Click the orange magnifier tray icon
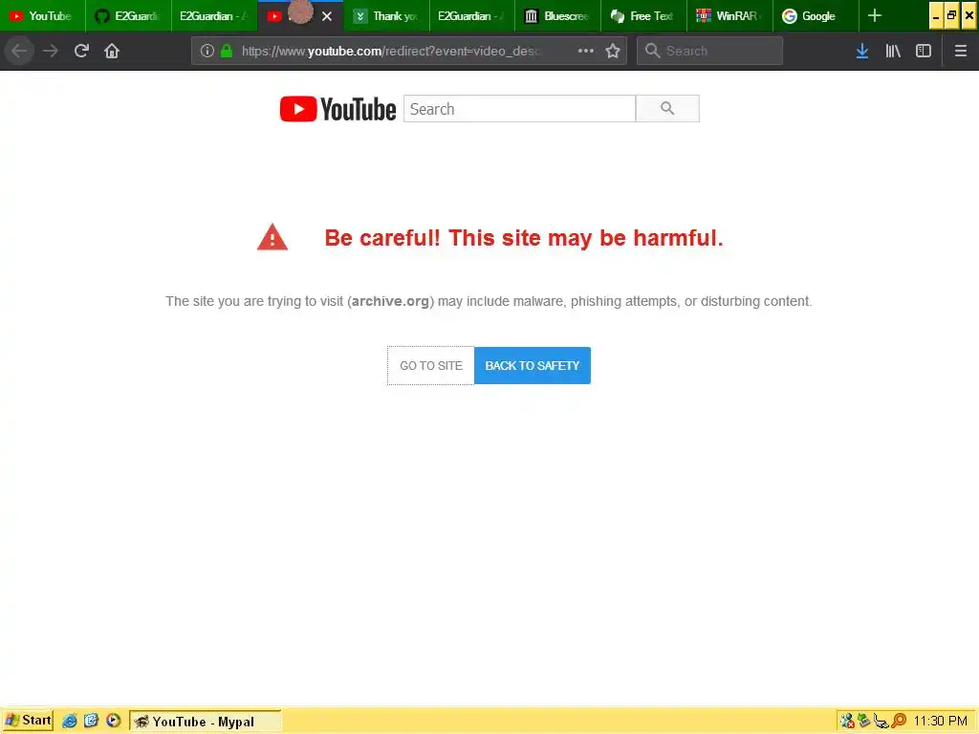This screenshot has height=734, width=979. click(x=899, y=721)
